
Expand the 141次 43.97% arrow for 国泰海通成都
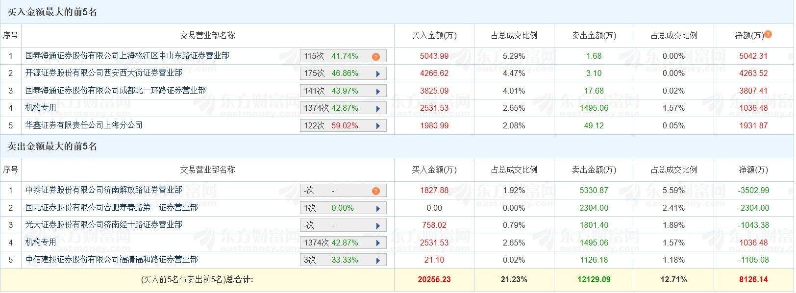[x=378, y=91]
